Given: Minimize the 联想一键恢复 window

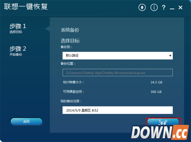Looking at the screenshot, I should click(172, 9).
